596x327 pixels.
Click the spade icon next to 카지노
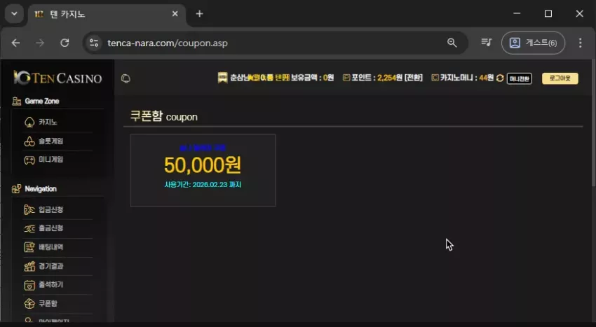[29, 123]
